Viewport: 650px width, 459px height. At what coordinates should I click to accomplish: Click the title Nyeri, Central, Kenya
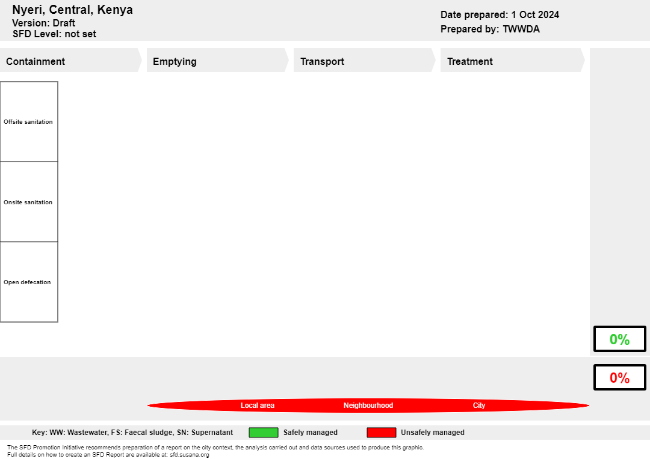[73, 10]
